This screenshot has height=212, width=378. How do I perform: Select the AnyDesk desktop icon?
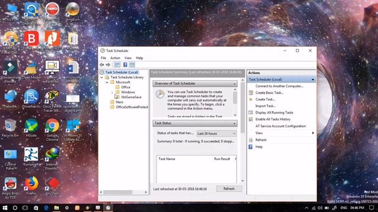click(x=52, y=185)
